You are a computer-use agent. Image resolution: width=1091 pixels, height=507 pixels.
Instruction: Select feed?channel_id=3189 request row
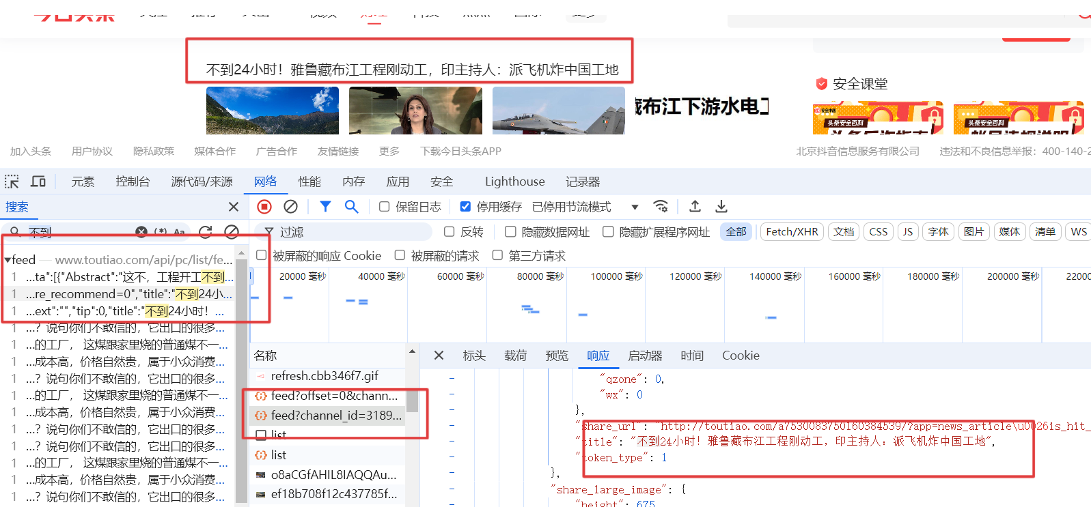click(x=327, y=415)
